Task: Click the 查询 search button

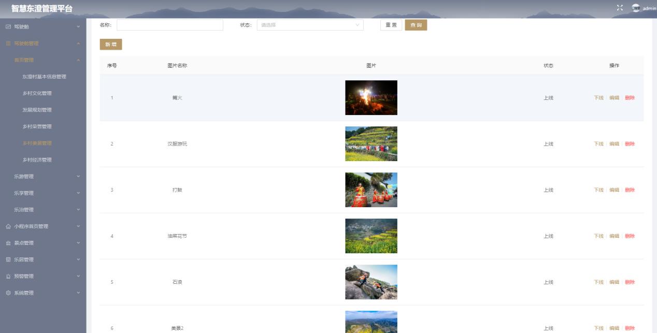Action: [416, 25]
